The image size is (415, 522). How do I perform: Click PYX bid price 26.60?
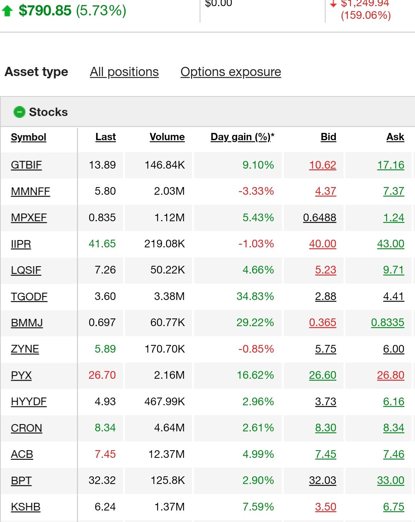323,375
